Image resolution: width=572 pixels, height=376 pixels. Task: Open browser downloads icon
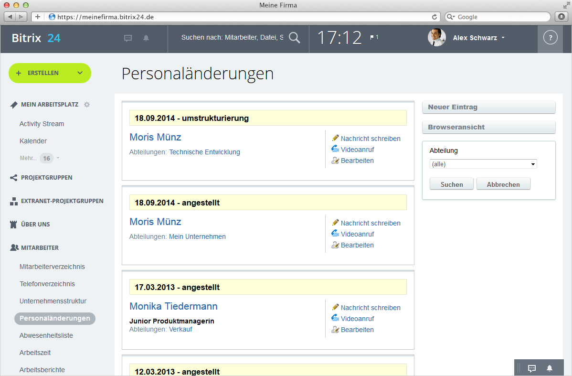561,17
